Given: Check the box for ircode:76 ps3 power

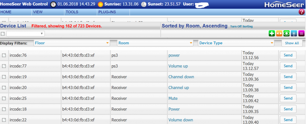Looking at the screenshot, I should pyautogui.click(x=4, y=55).
